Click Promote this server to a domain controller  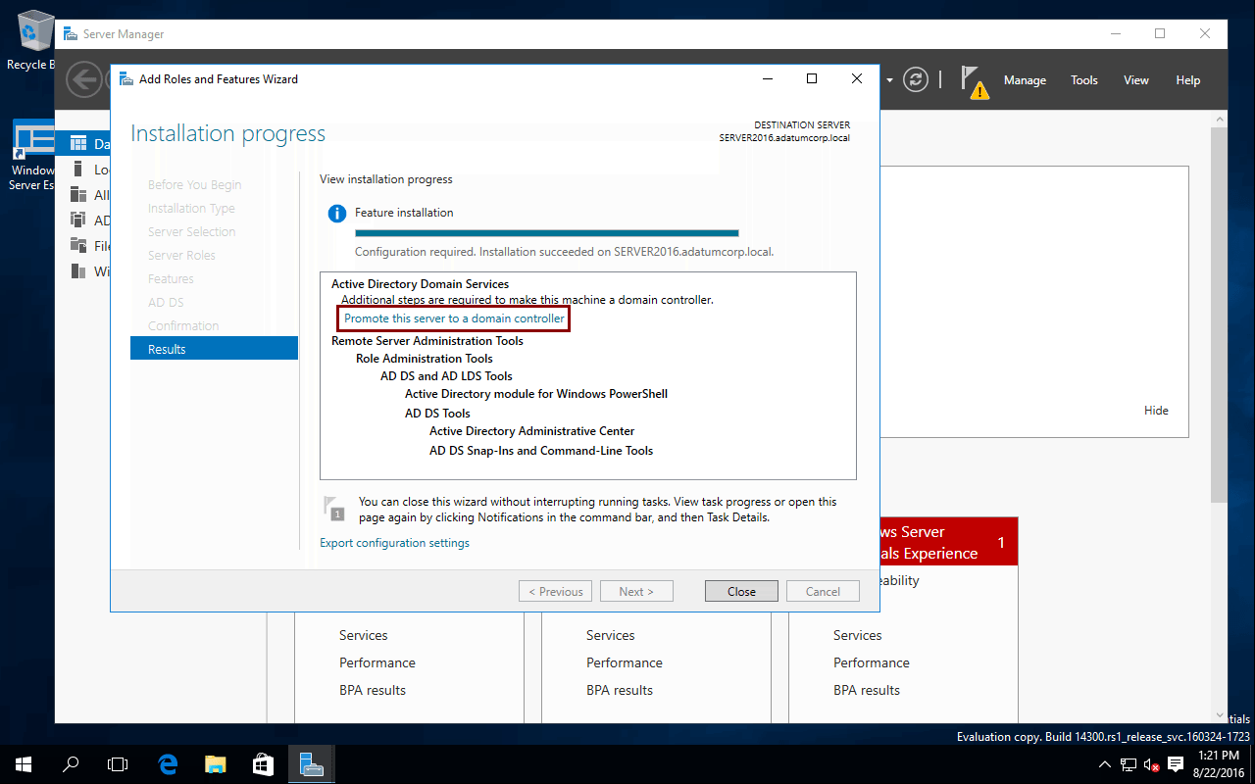[454, 318]
